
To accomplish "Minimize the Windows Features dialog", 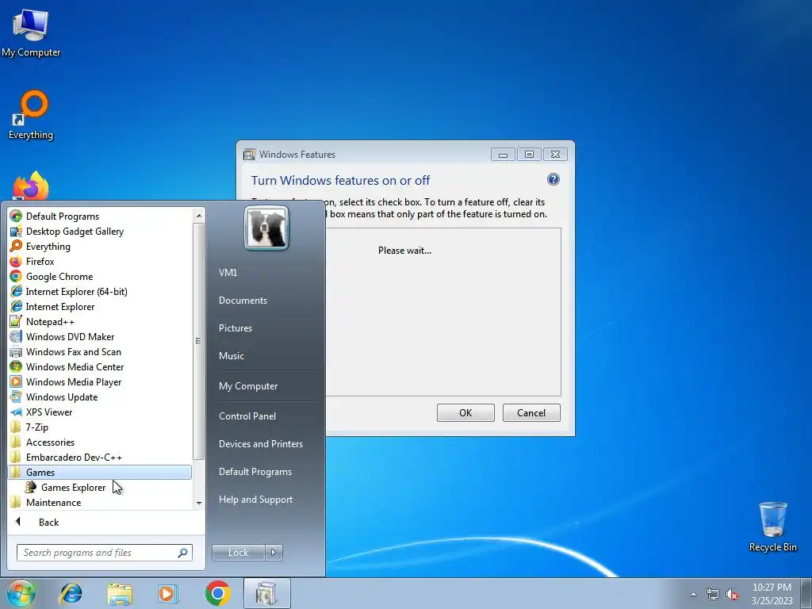I will pos(503,155).
